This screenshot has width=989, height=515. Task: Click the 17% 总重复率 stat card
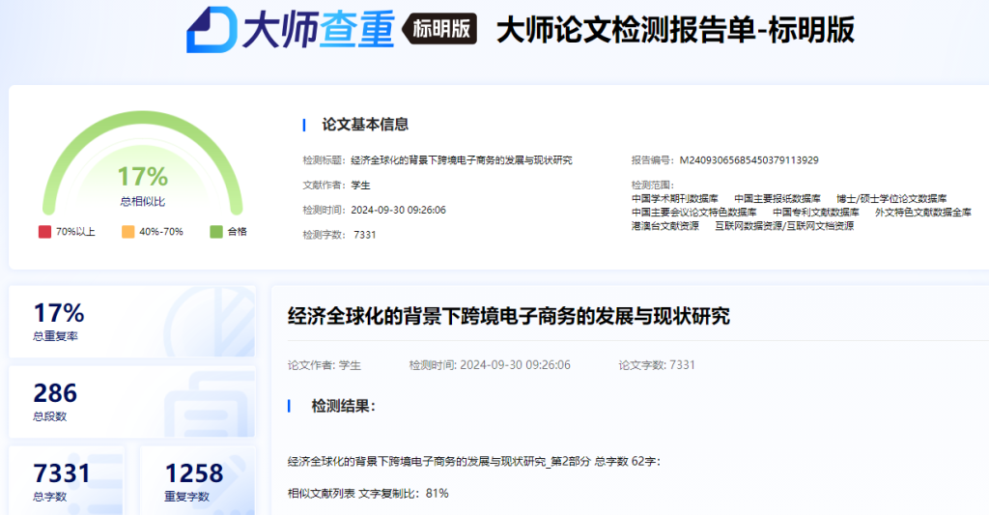pyautogui.click(x=132, y=321)
